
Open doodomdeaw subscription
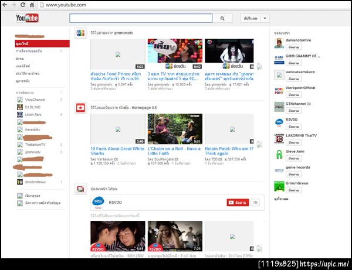coord(35,182)
